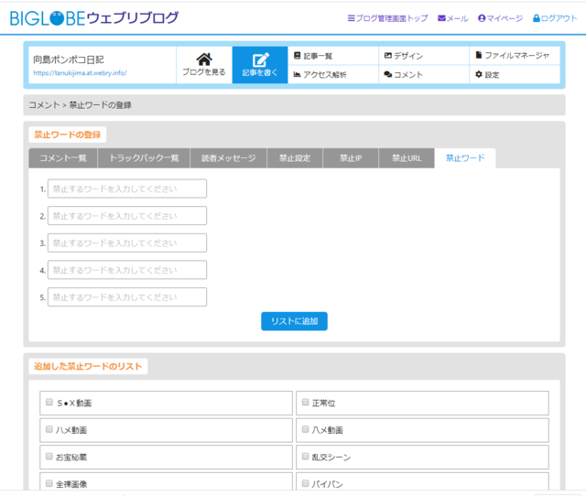This screenshot has height=496, width=586.
Task: Click the My Page user icon
Action: click(482, 18)
